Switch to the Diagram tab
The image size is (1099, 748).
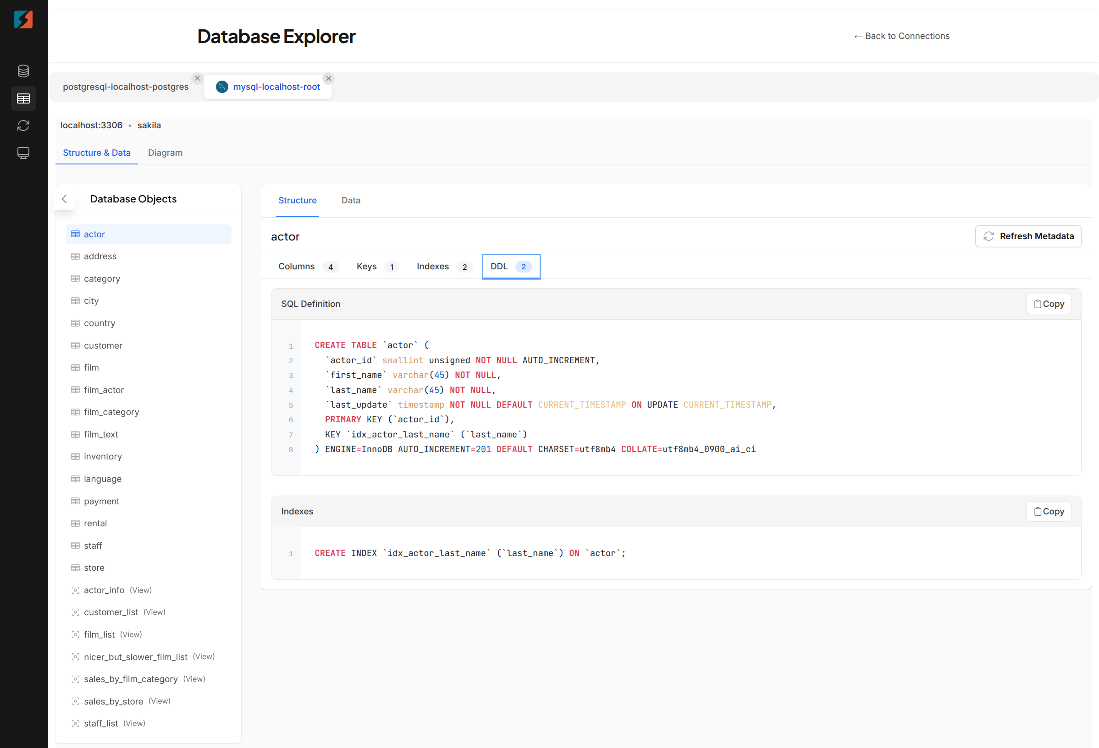coord(165,152)
